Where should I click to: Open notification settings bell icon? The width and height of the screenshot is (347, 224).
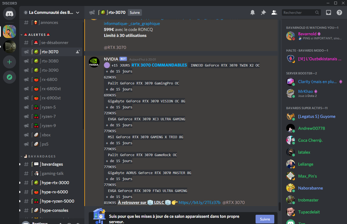pyautogui.click(x=253, y=12)
